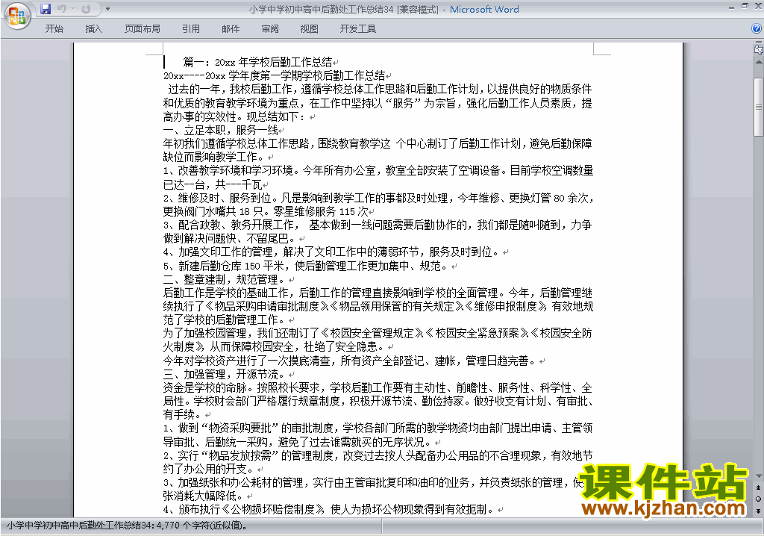Open the 开发工具 ribbon tab
The width and height of the screenshot is (764, 536).
click(358, 29)
